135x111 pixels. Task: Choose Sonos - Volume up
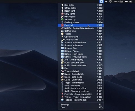pos(81,45)
